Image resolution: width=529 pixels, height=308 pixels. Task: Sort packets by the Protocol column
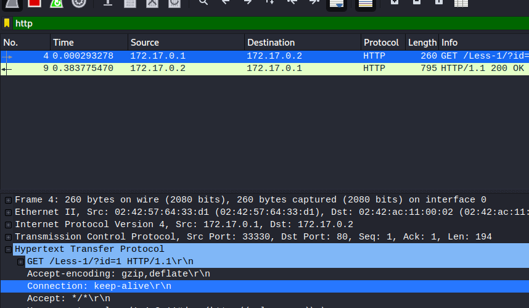coord(383,43)
